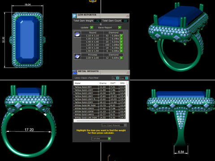Viewport: 215px width, 161px height.
Task: Click the SPG column header
Action: point(122,83)
